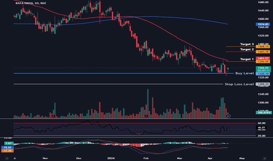Click the Feb label on the time axis
273x161 pixels.
point(146,158)
